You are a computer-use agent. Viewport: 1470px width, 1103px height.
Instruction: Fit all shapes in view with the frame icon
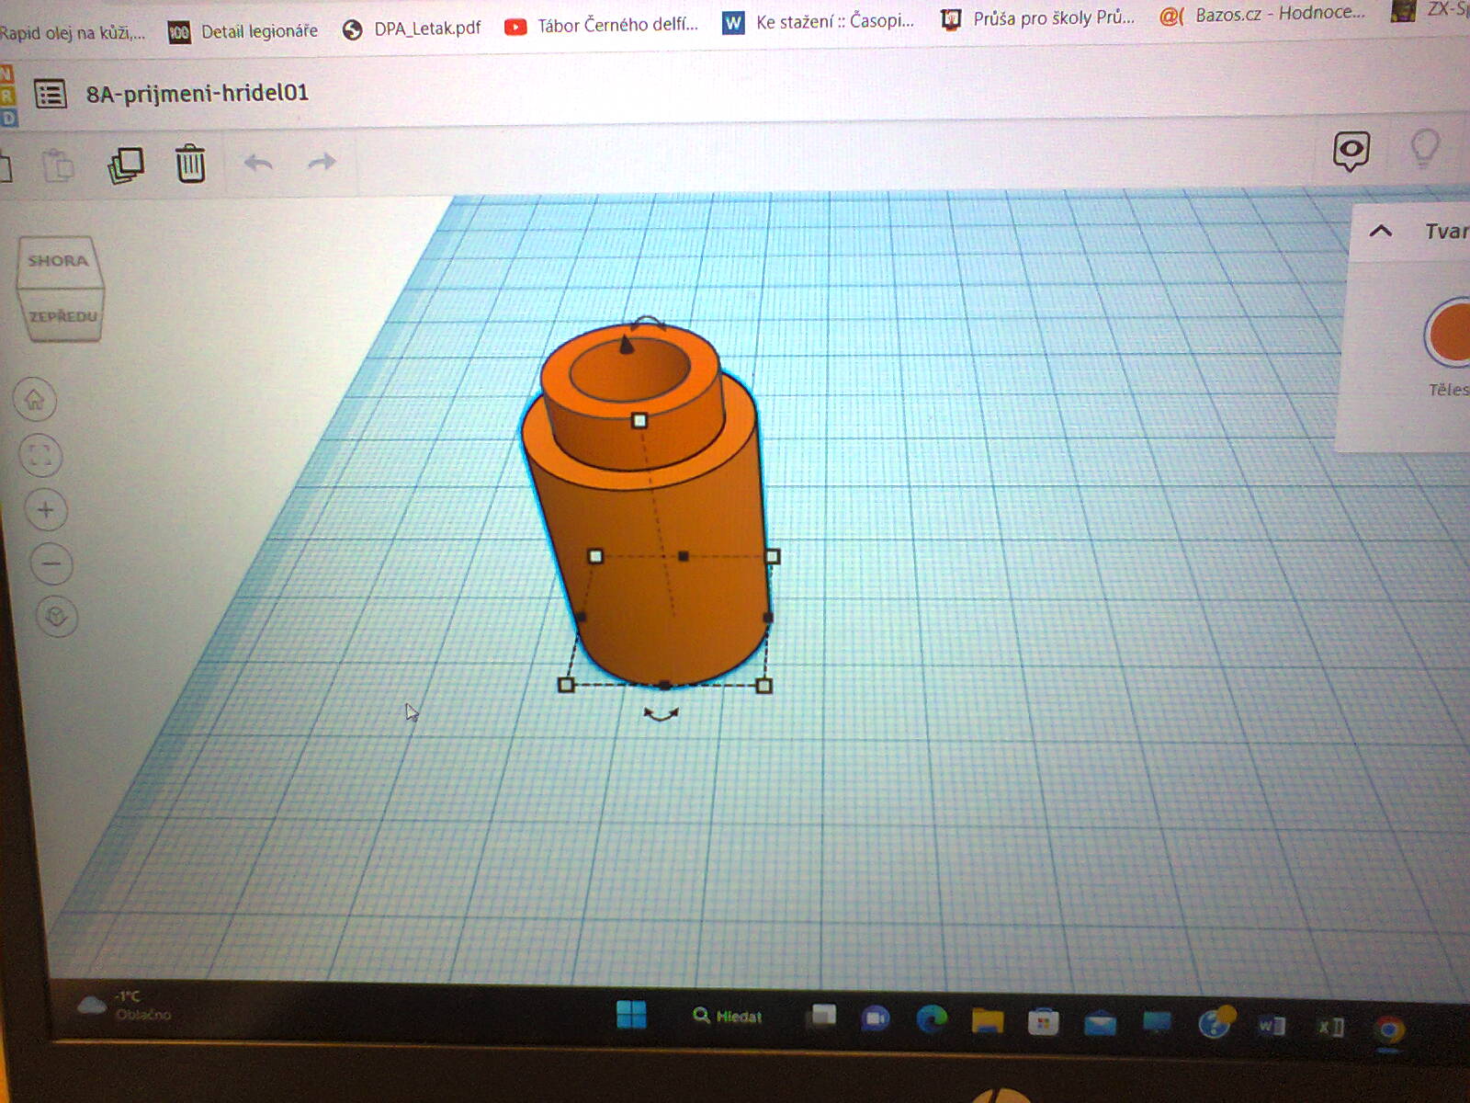pyautogui.click(x=40, y=455)
